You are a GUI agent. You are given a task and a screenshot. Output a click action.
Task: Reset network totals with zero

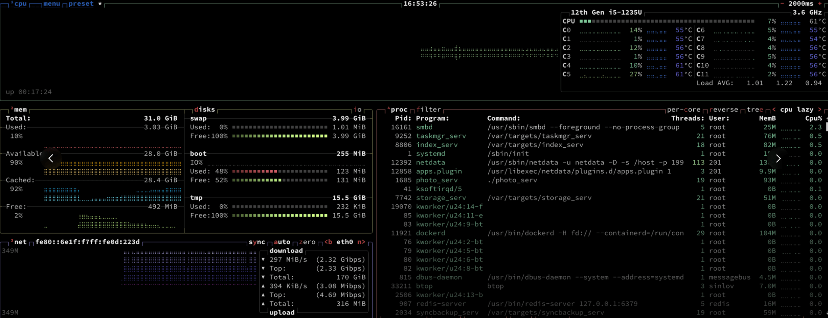click(x=307, y=242)
